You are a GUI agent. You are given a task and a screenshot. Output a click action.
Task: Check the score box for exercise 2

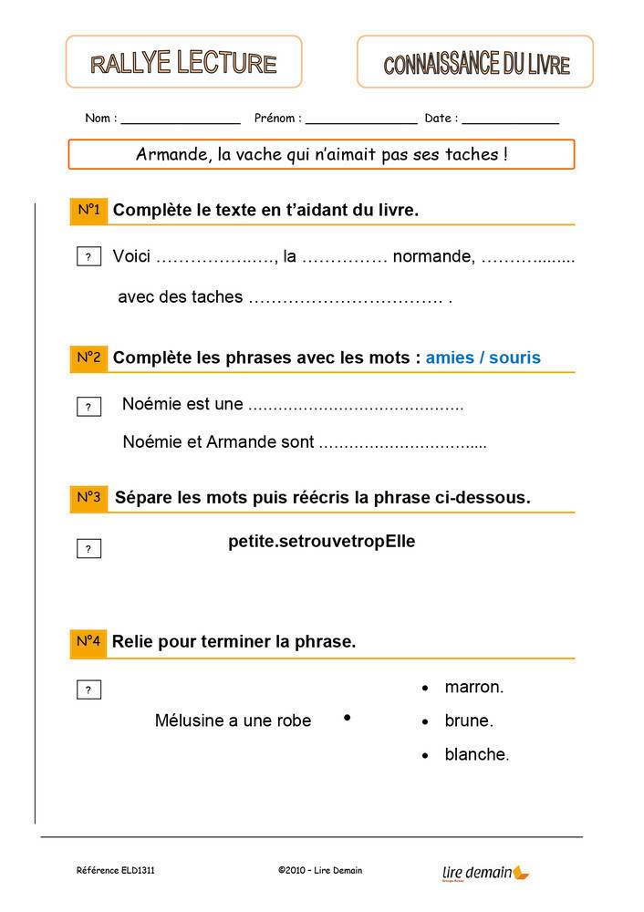pyautogui.click(x=88, y=407)
